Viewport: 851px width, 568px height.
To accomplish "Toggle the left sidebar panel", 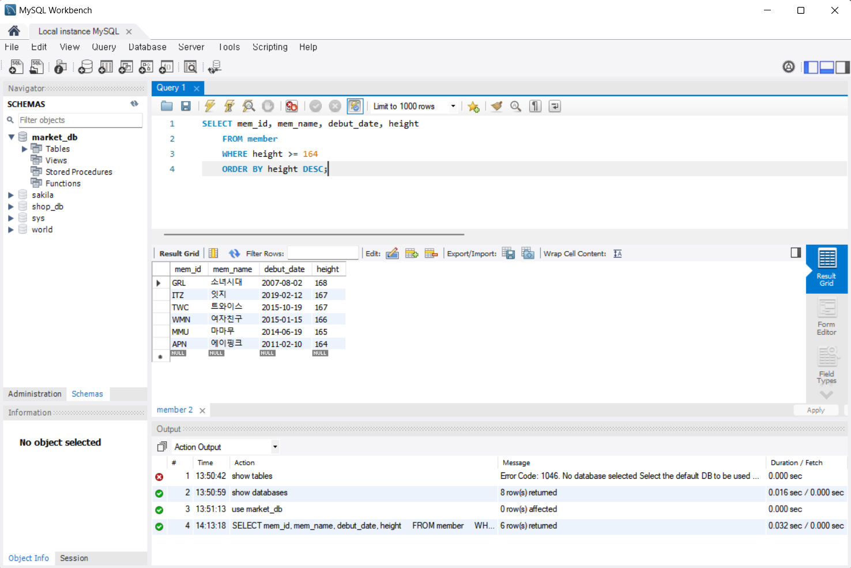I will [811, 67].
